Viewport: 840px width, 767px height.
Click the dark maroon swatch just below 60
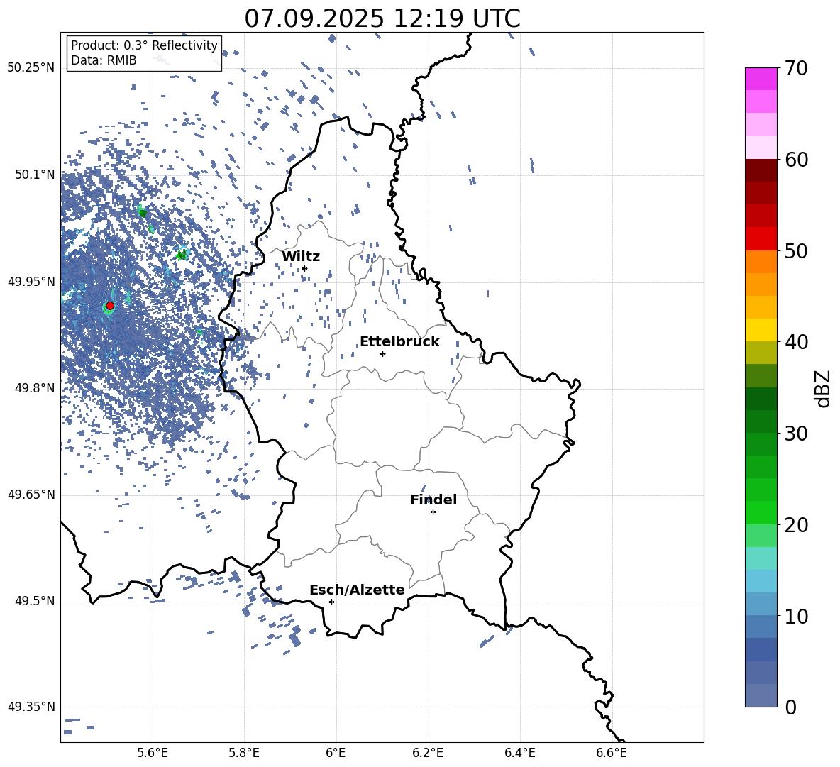coord(761,170)
